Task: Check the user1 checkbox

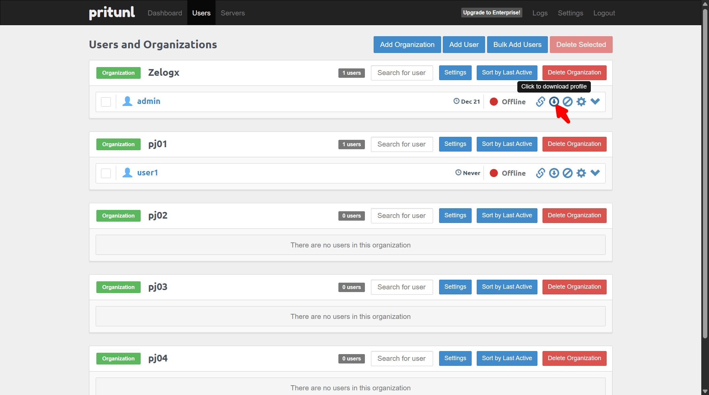Action: (x=106, y=173)
